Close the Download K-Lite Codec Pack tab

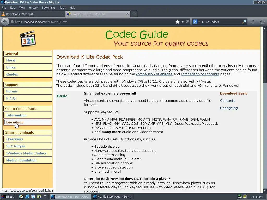point(127,14)
